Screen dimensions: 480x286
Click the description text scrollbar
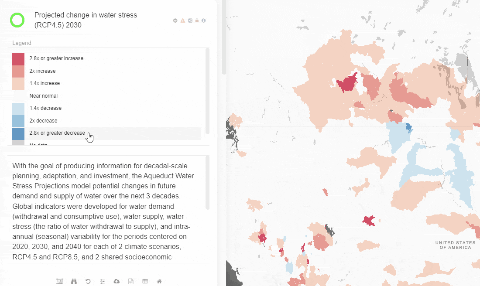207,183
